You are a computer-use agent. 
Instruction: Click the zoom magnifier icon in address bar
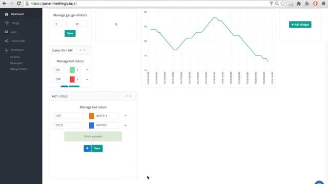coord(277,4)
